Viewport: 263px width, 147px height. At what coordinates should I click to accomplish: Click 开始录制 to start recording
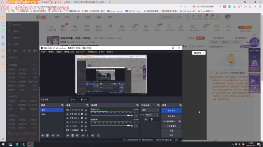click(x=171, y=116)
